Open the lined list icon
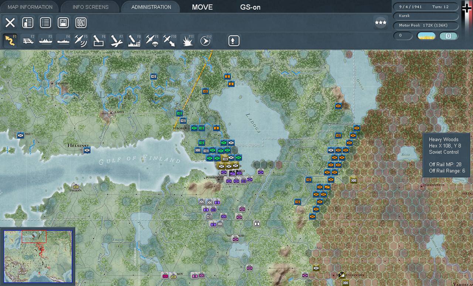The height and width of the screenshot is (286, 473). (45, 23)
